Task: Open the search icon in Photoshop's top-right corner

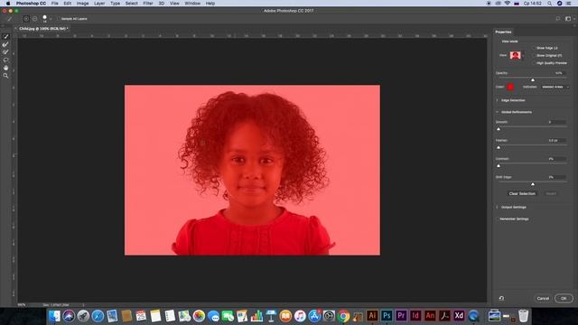Action: (x=558, y=18)
